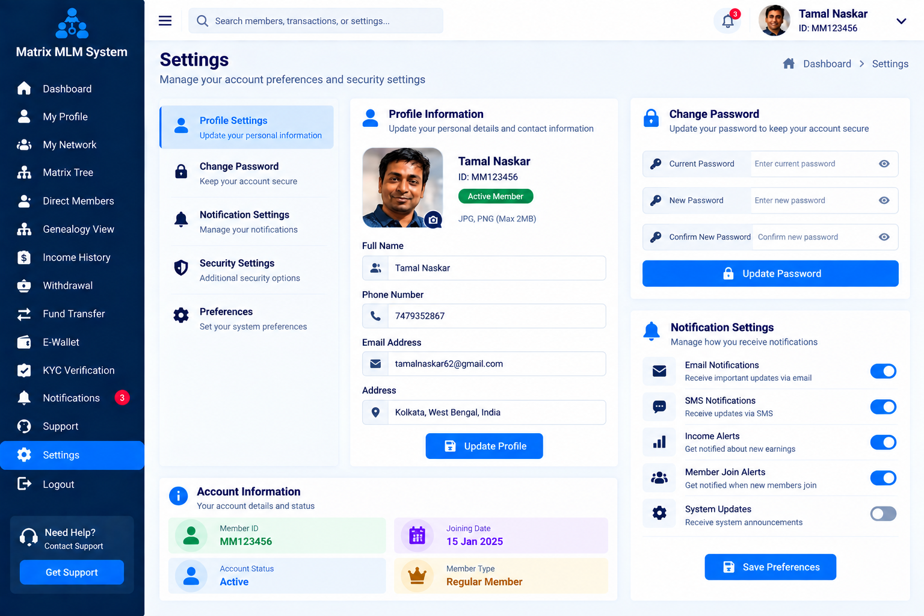Open Direct Members in sidebar
The width and height of the screenshot is (924, 616).
tap(72, 201)
